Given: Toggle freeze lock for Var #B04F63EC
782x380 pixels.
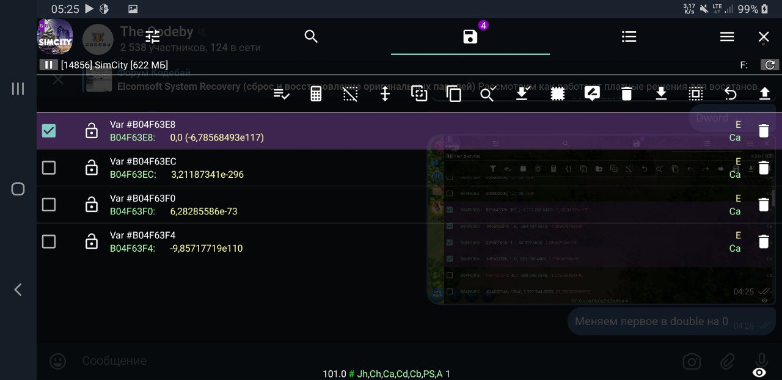Looking at the screenshot, I should 92,167.
